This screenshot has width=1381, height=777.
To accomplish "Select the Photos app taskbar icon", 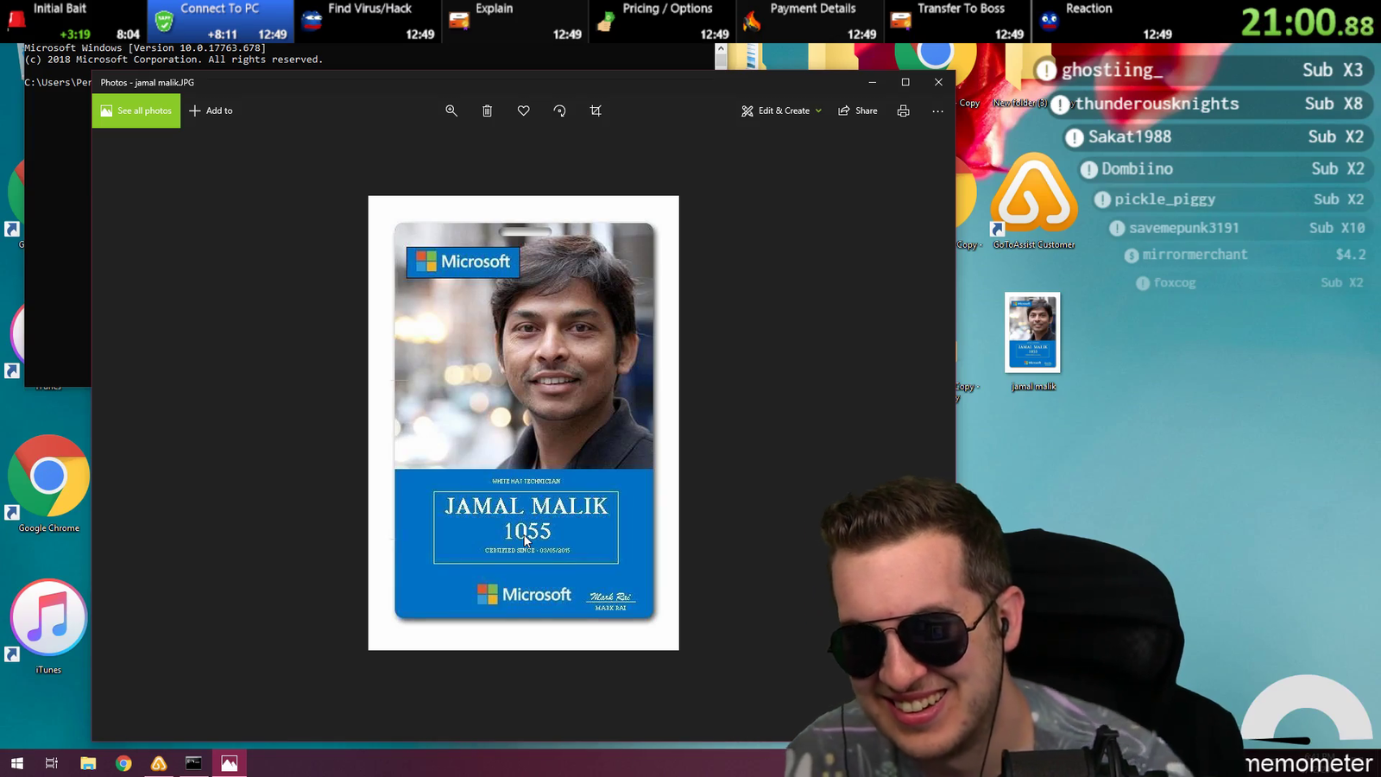I will (230, 763).
